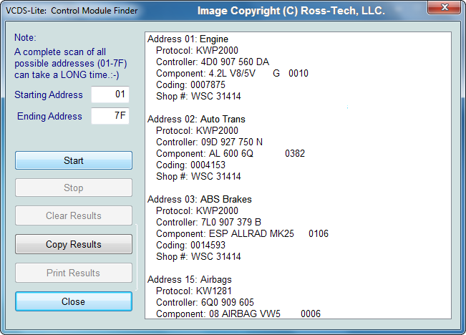Click 'Coding: 0007875' line
Viewport: 466px width, 335px height.
click(x=190, y=84)
